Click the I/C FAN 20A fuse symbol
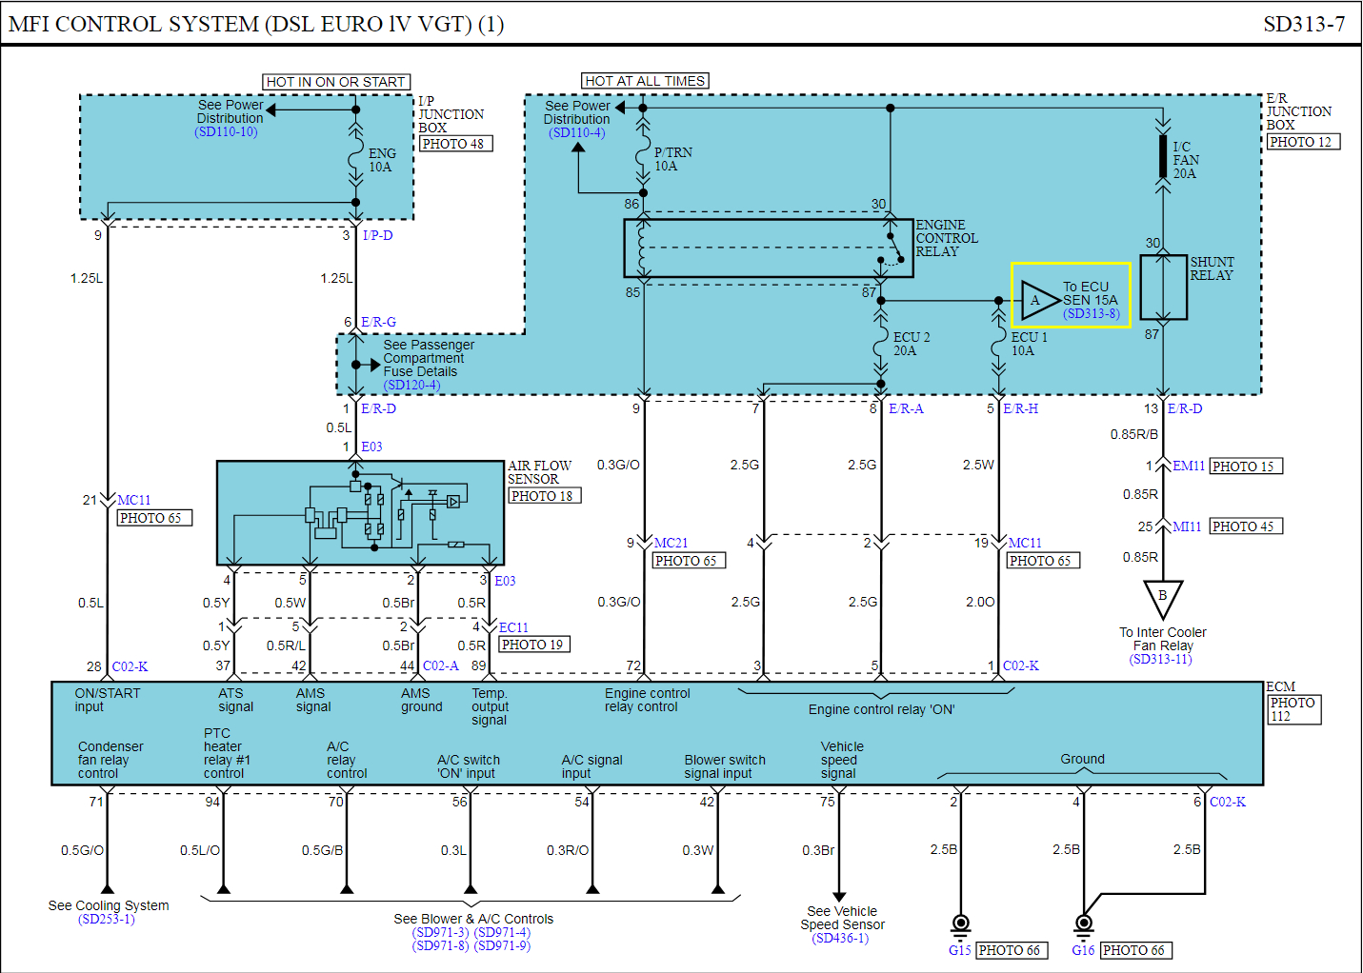1363x973 pixels. (x=1163, y=157)
